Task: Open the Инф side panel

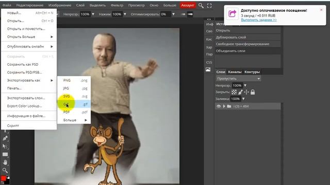Action: click(x=209, y=24)
